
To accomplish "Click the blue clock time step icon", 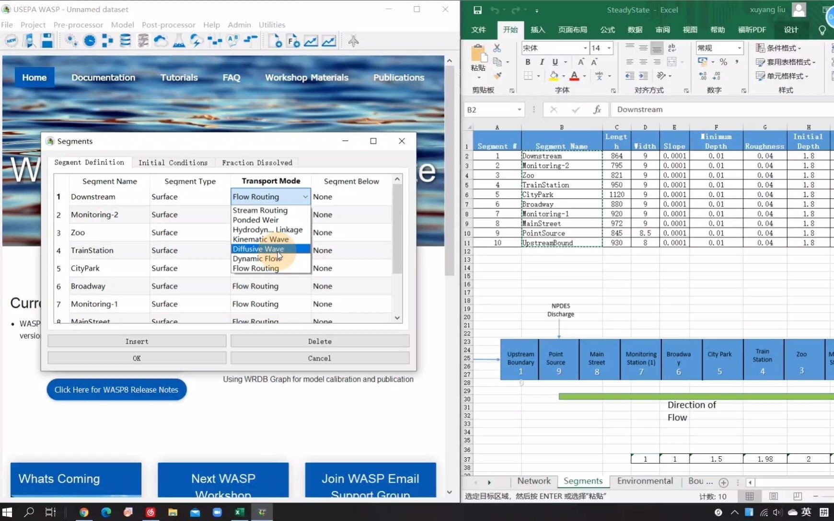I will (90, 41).
